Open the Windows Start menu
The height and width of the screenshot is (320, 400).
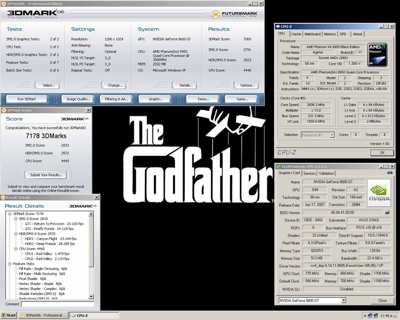8,315
